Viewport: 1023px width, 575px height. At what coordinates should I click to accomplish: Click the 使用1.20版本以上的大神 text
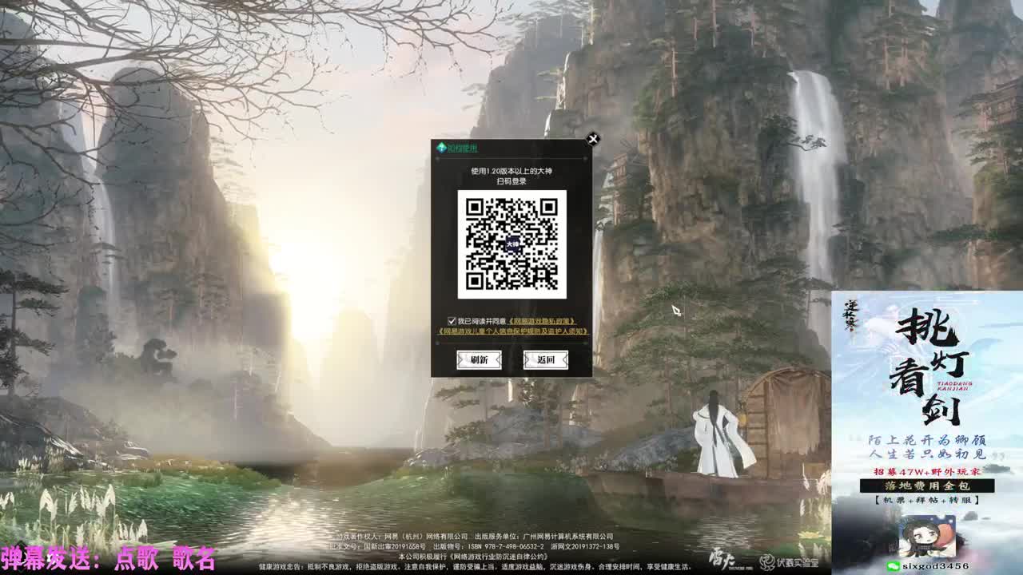511,170
